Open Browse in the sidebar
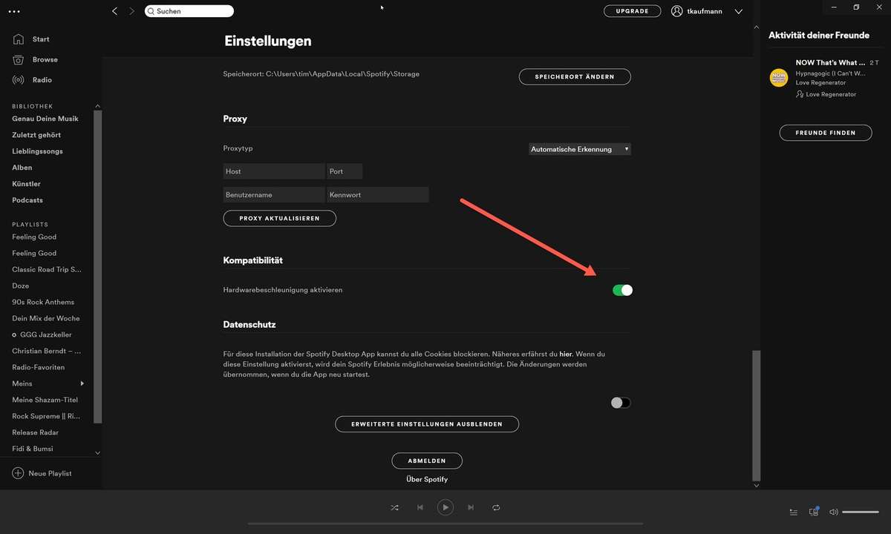This screenshot has width=891, height=534. tap(45, 59)
